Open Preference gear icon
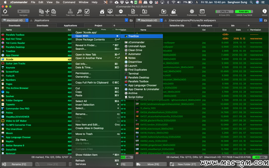269x168 pixels. [192, 12]
